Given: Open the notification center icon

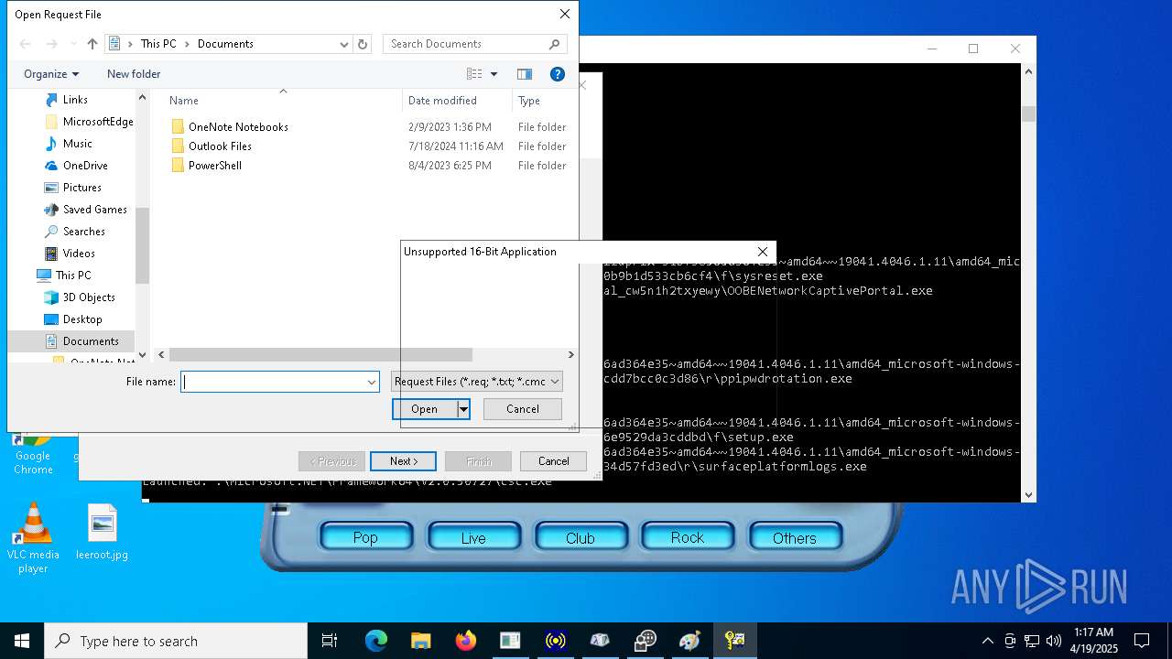Looking at the screenshot, I should pyautogui.click(x=1142, y=641).
